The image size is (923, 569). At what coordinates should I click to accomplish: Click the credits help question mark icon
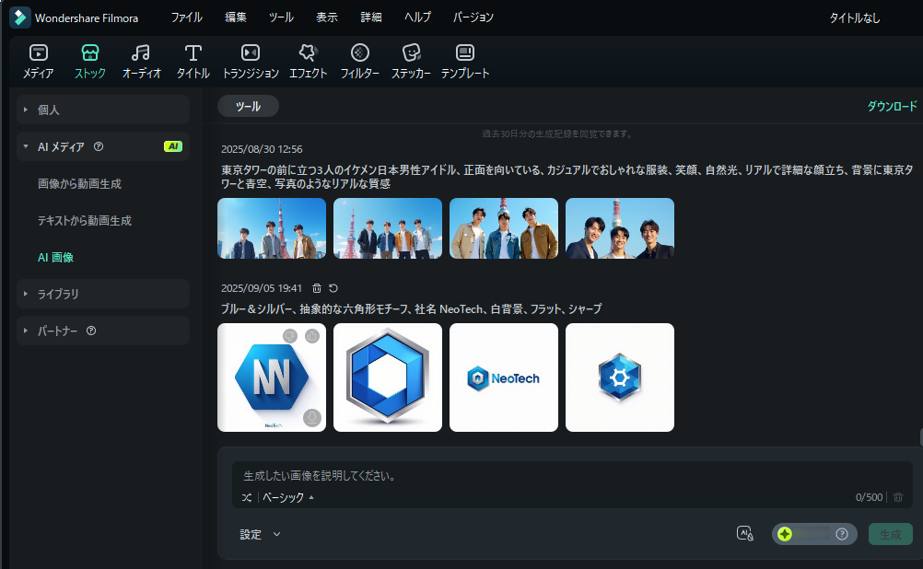coord(842,534)
